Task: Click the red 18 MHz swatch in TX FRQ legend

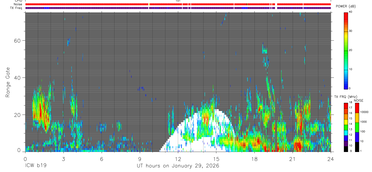Action: (346, 106)
